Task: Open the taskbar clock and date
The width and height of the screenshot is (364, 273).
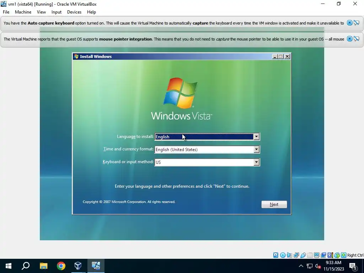Action: click(x=333, y=266)
